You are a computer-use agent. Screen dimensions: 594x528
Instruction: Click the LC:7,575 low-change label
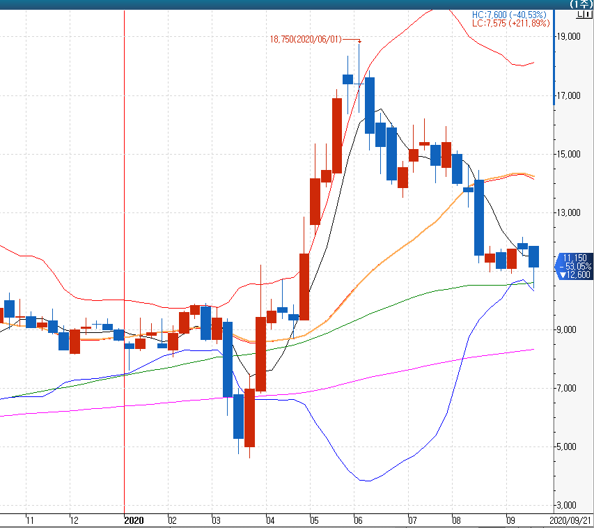509,24
